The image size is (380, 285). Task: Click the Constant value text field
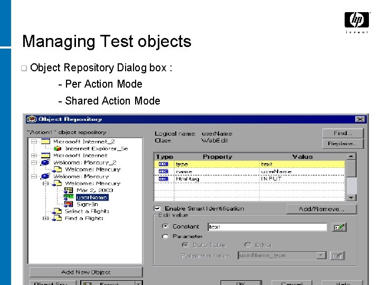pos(267,227)
